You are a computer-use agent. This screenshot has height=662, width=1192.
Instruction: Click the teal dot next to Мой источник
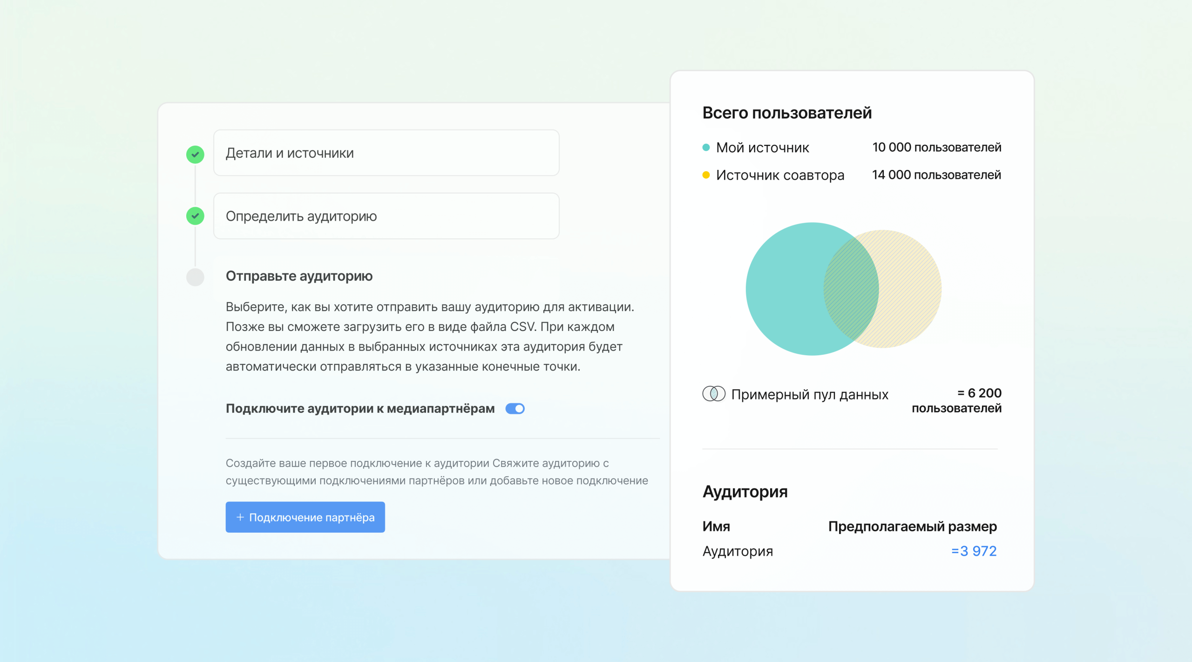[706, 147]
